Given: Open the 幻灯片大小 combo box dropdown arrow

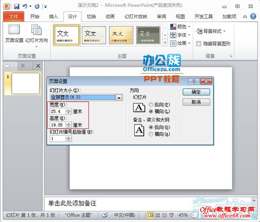Looking at the screenshot, I should [x=119, y=98].
